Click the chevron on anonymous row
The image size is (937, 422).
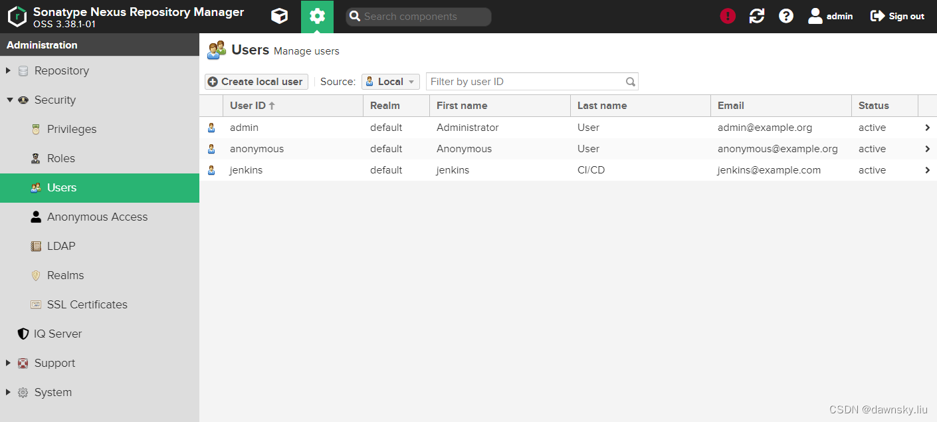927,149
